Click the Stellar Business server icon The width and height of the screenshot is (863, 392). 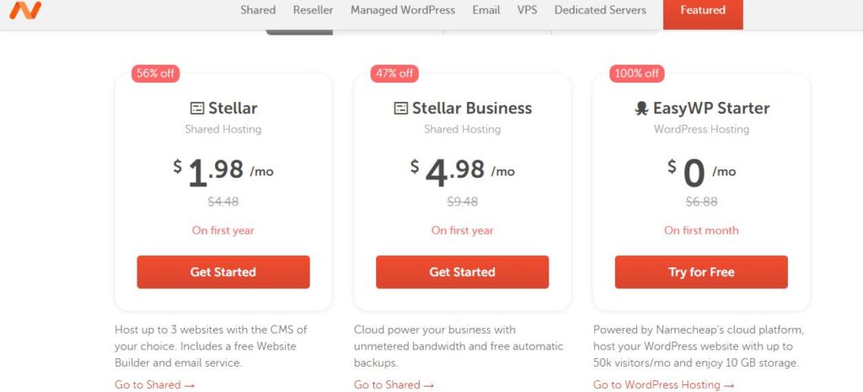[401, 108]
